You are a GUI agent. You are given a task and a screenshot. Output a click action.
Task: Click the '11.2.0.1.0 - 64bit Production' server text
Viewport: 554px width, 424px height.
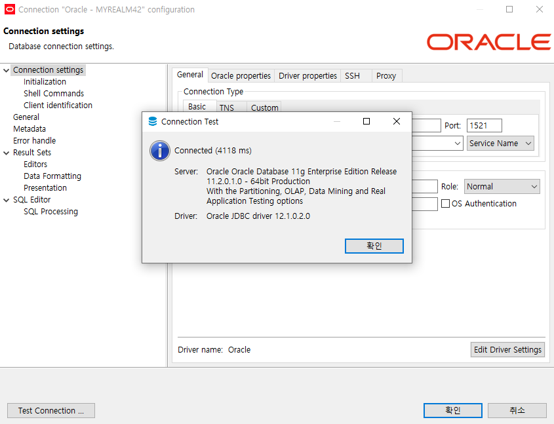click(x=258, y=182)
